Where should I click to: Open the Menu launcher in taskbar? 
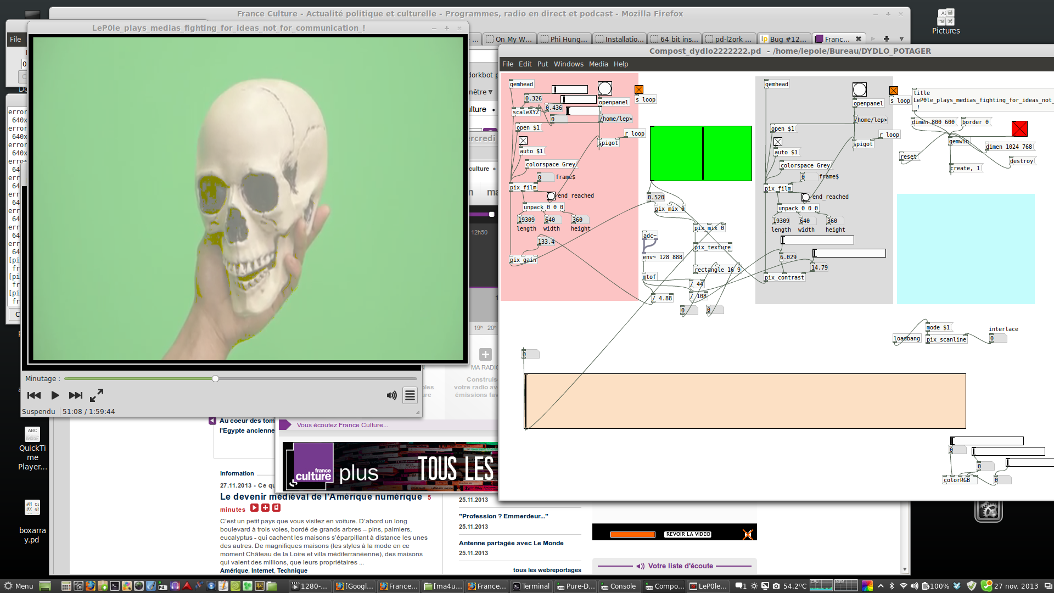pos(19,586)
